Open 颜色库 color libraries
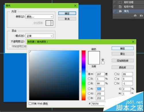The height and width of the screenshot is (112, 144). click(x=123, y=67)
